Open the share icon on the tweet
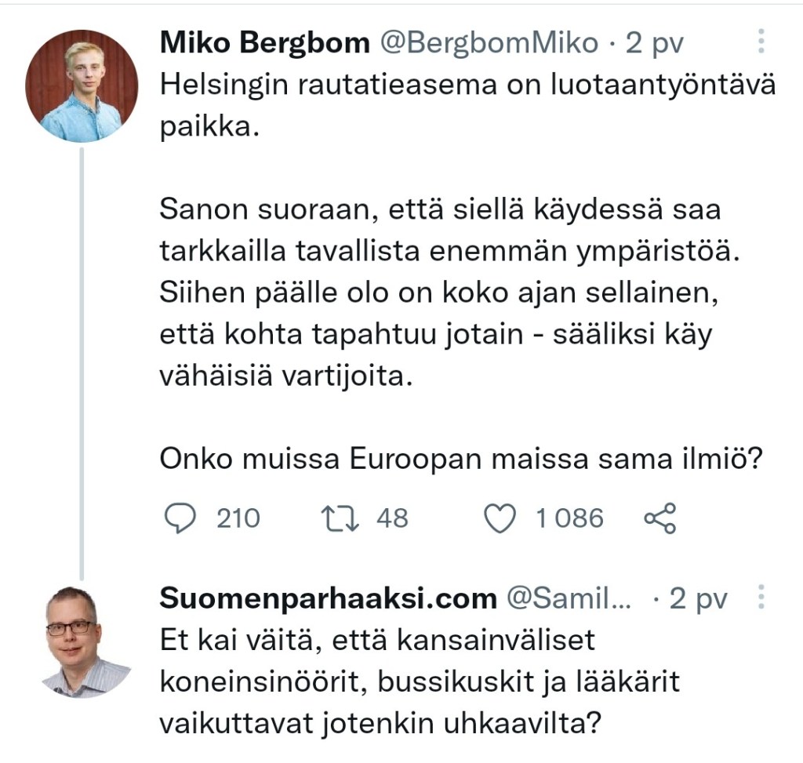This screenshot has width=803, height=763. [663, 517]
